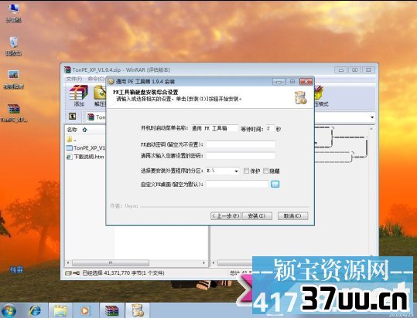The width and height of the screenshot is (417, 318).
Task: Click the browse button for custom PE desktop
Action: (275, 184)
